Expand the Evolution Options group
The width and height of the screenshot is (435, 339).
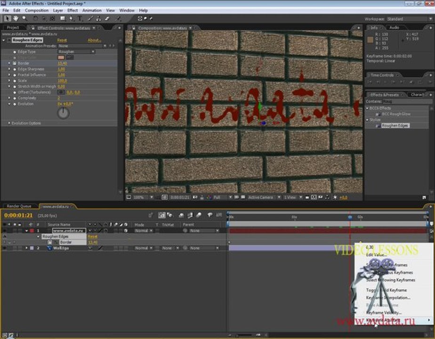click(9, 123)
